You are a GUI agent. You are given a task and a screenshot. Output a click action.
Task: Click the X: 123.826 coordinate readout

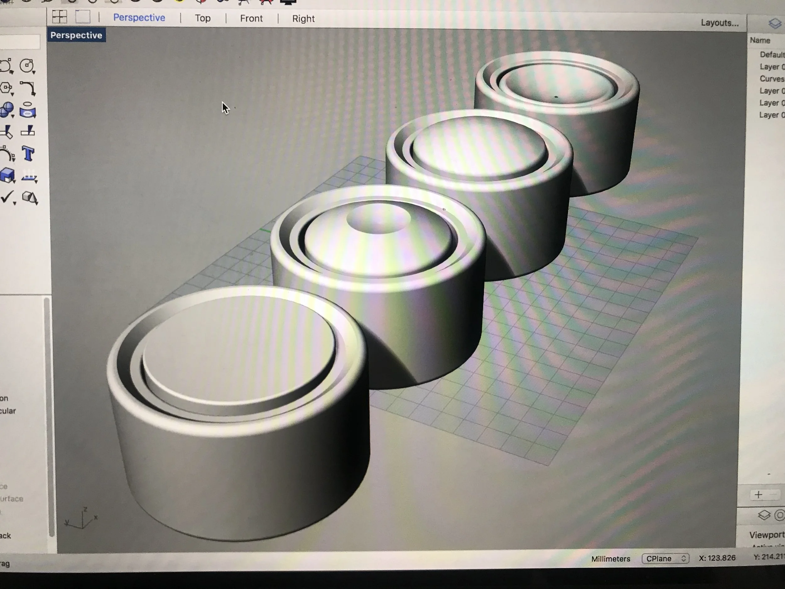click(x=717, y=558)
